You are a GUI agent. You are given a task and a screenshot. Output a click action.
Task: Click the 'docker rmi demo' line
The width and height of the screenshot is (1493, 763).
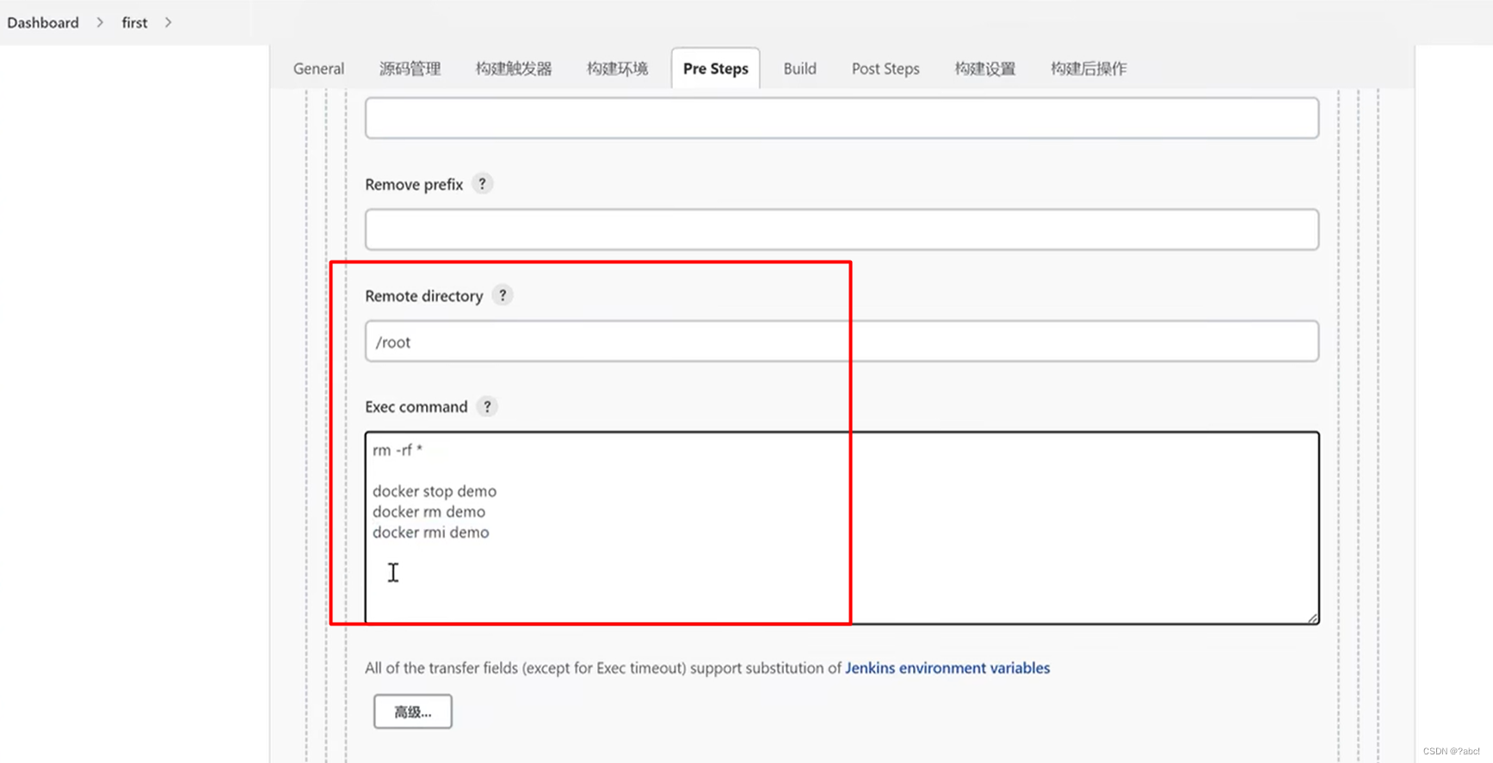tap(431, 532)
